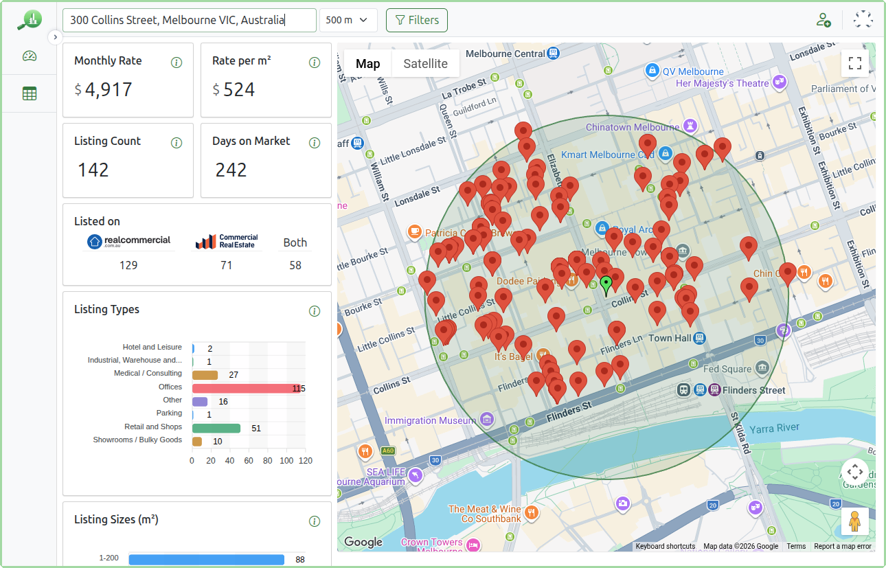Screen dimensions: 886x568
Task: Click the address search input field
Action: click(190, 20)
